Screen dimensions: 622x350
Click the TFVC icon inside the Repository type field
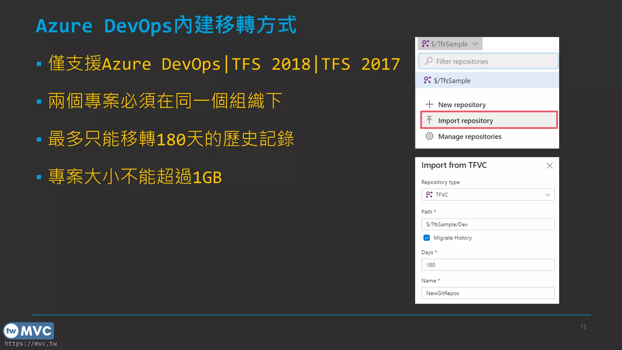(x=429, y=194)
